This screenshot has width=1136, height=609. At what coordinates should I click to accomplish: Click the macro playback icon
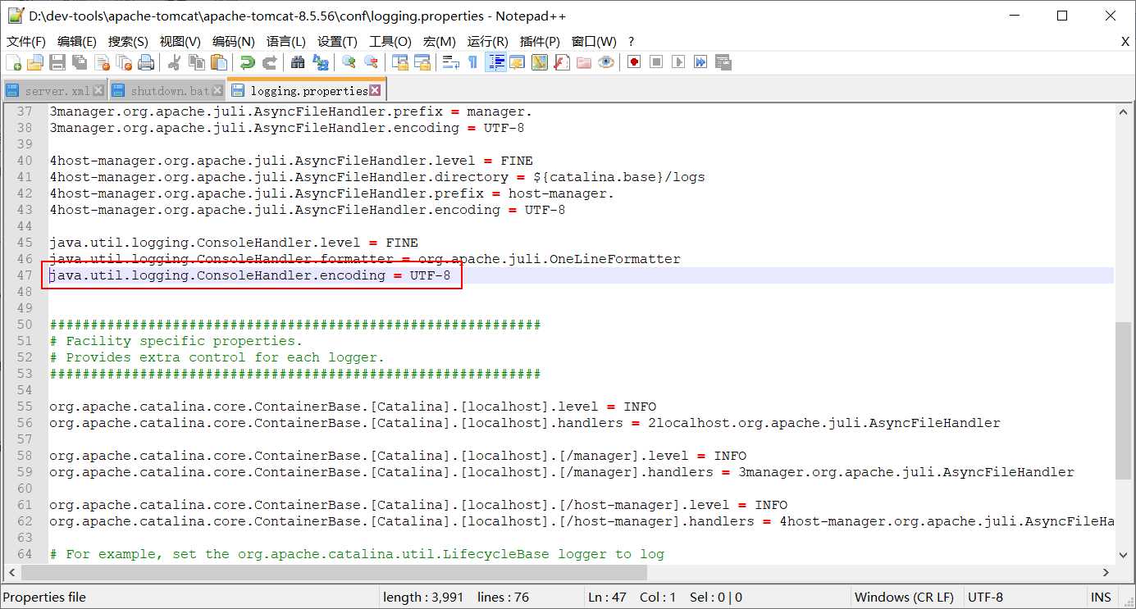pyautogui.click(x=678, y=62)
